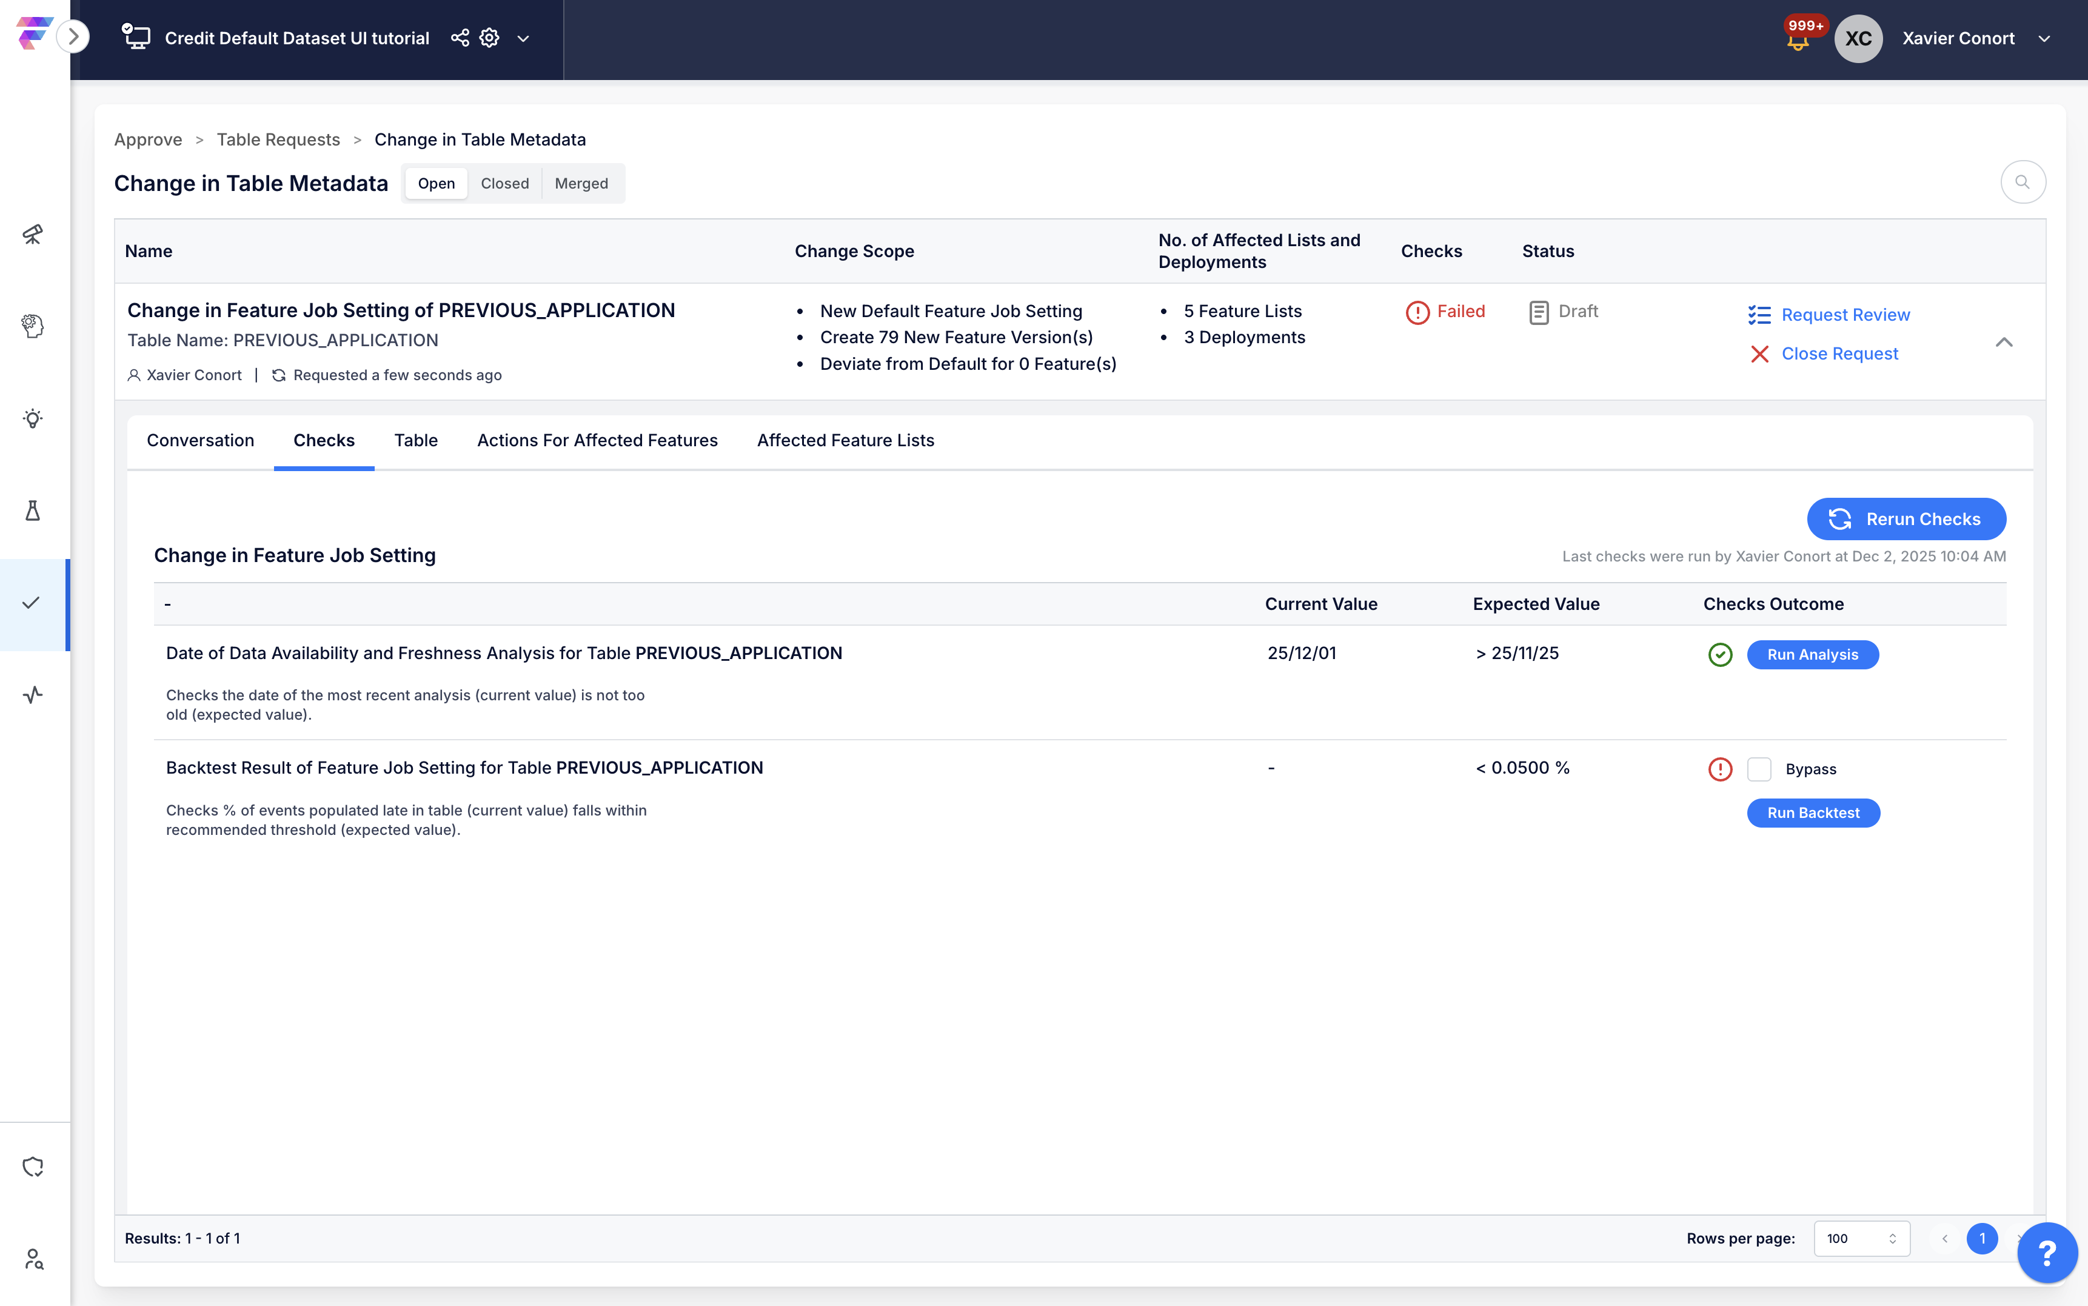The height and width of the screenshot is (1306, 2088).
Task: Click the Rerun Checks button
Action: 1906,519
